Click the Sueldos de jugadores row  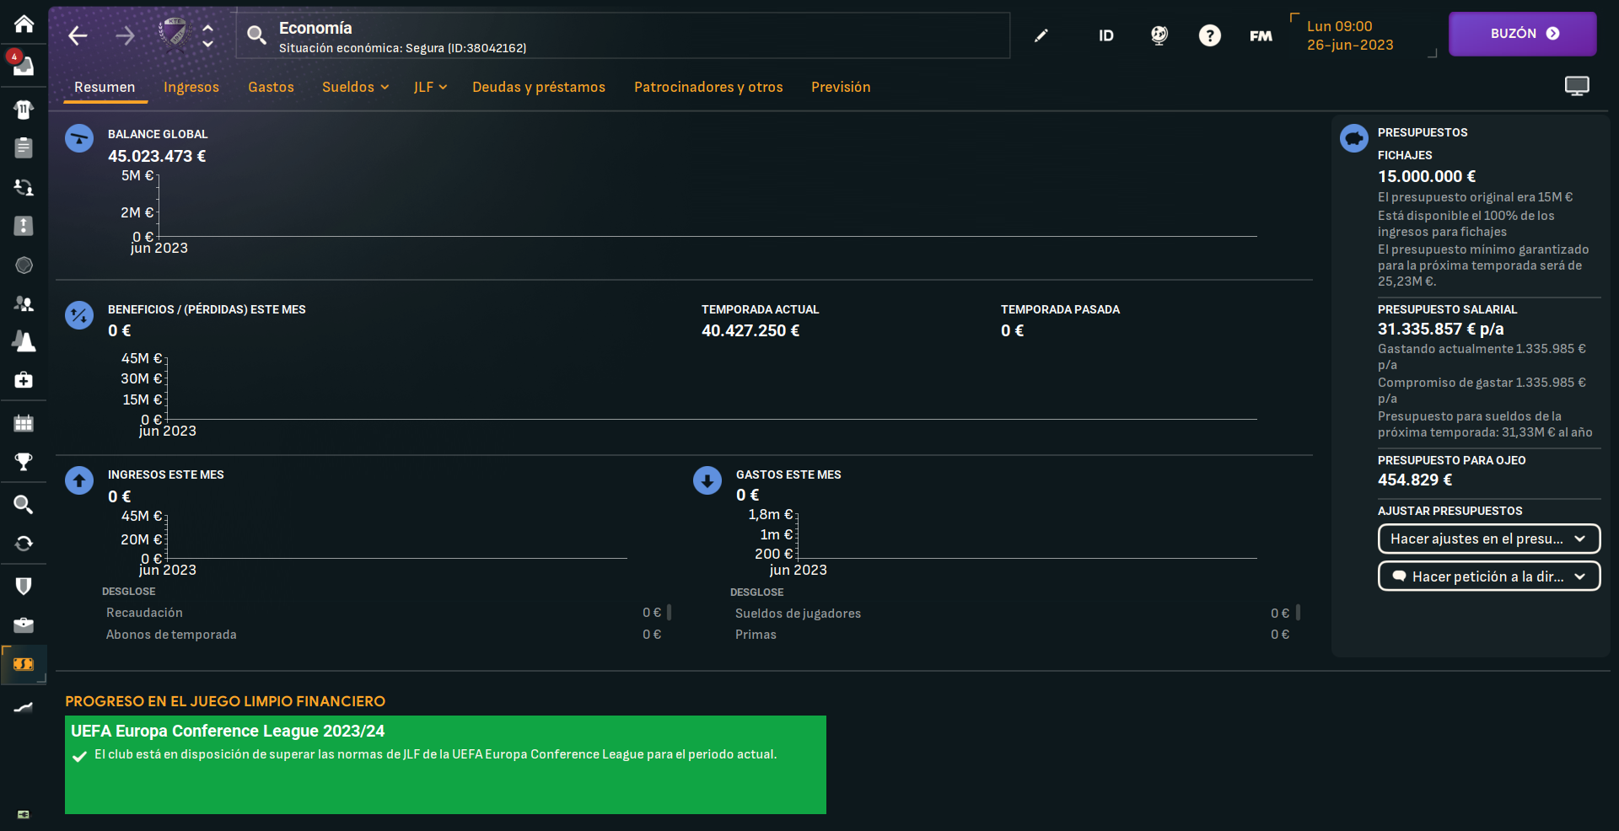point(1012,614)
